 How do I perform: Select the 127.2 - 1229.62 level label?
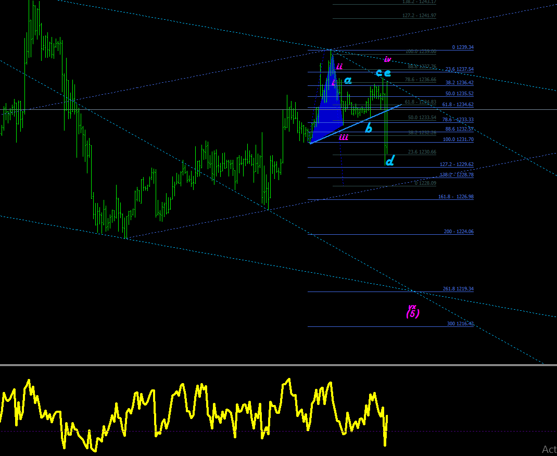[x=457, y=164]
